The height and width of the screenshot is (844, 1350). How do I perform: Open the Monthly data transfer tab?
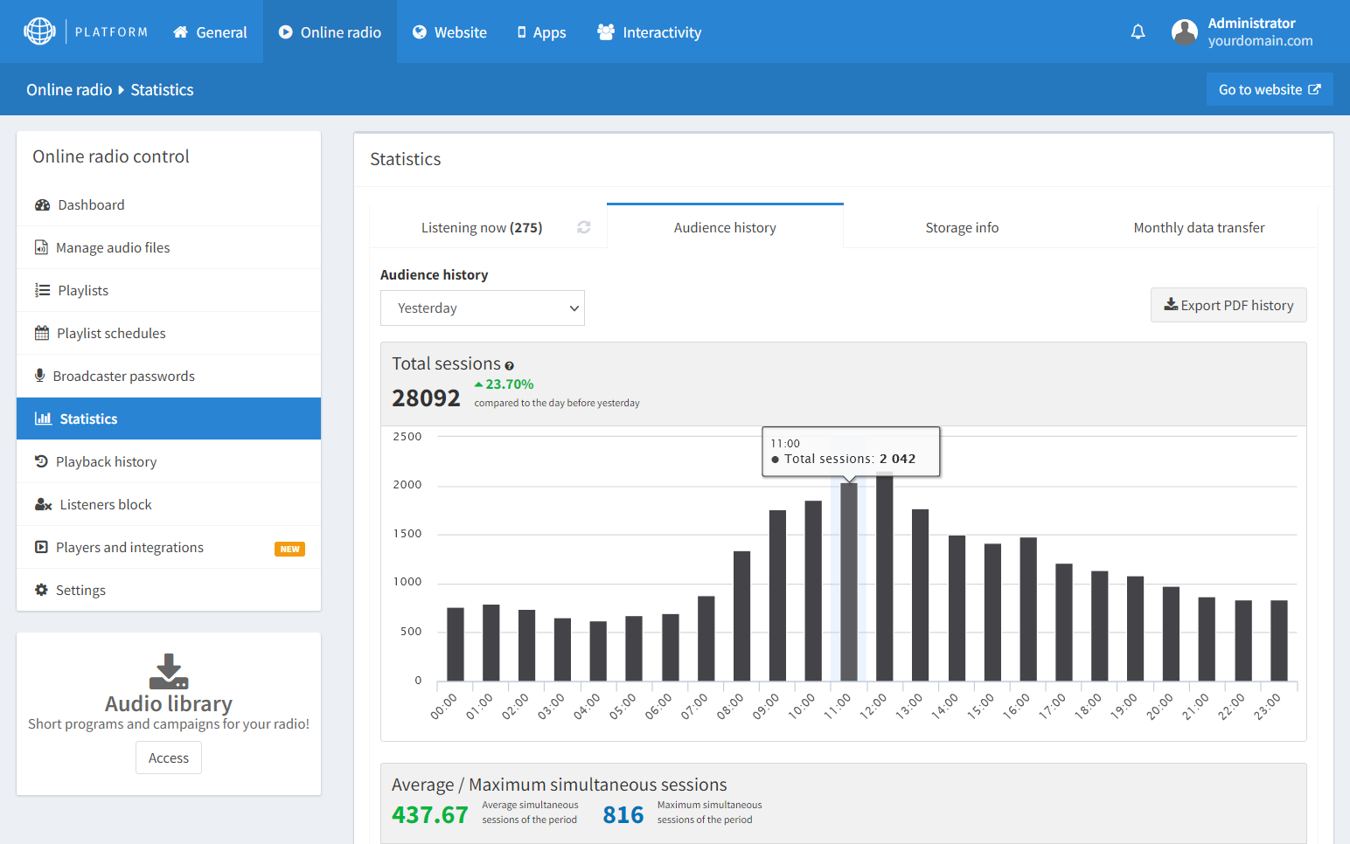(x=1199, y=226)
